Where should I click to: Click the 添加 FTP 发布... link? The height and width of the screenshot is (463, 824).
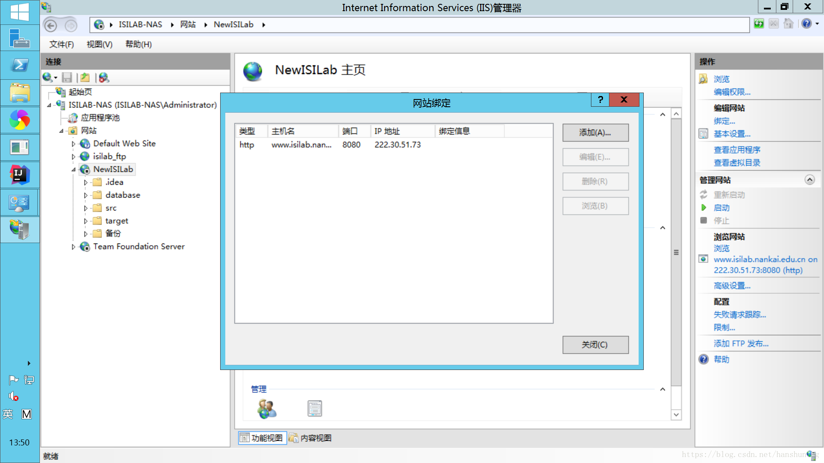(x=741, y=343)
